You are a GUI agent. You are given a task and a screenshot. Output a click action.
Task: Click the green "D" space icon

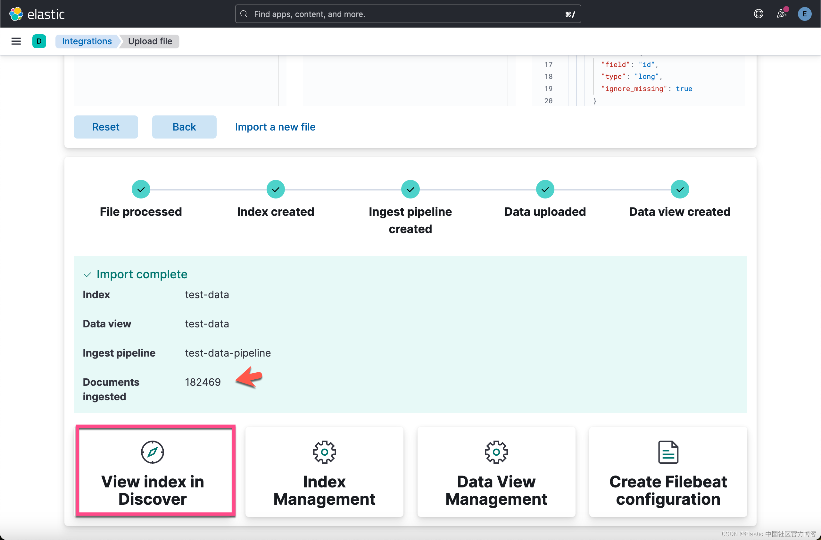coord(39,41)
